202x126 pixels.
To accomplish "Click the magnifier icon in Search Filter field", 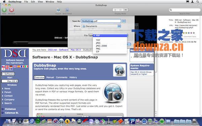I will [x=171, y=10].
